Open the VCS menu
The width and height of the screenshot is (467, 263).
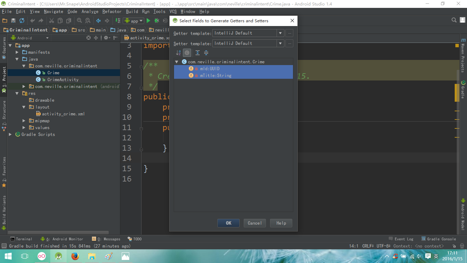pyautogui.click(x=173, y=11)
